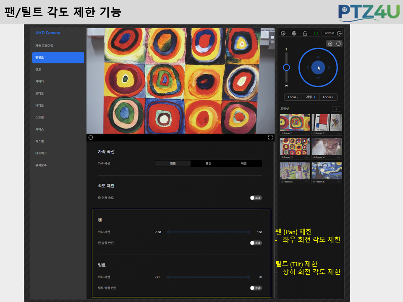403x302 pixels.
Task: Open 유지보수 sidebar menu item
Action: [x=58, y=165]
